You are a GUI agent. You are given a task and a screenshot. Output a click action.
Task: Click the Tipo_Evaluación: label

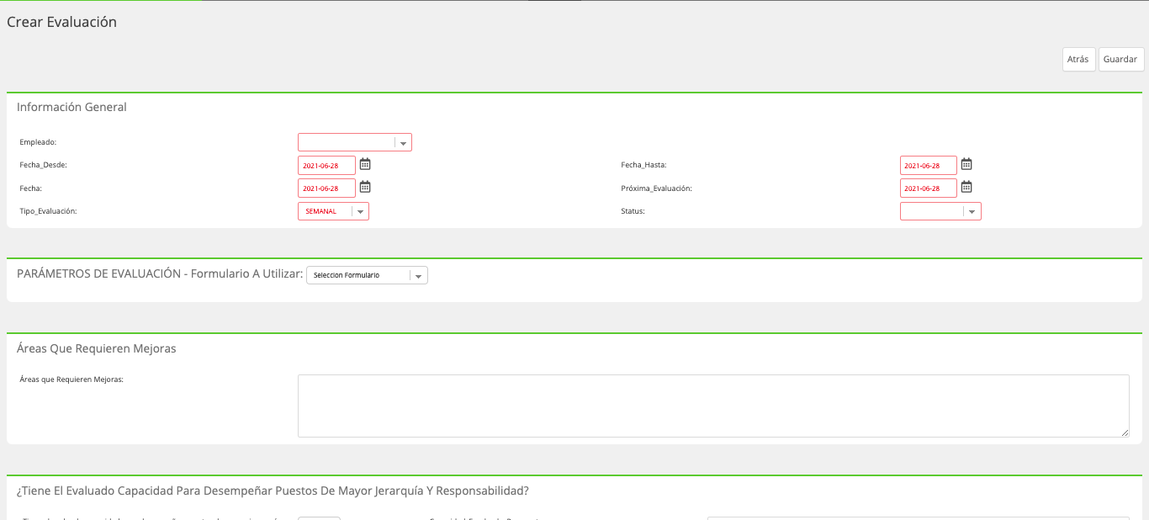click(x=48, y=211)
